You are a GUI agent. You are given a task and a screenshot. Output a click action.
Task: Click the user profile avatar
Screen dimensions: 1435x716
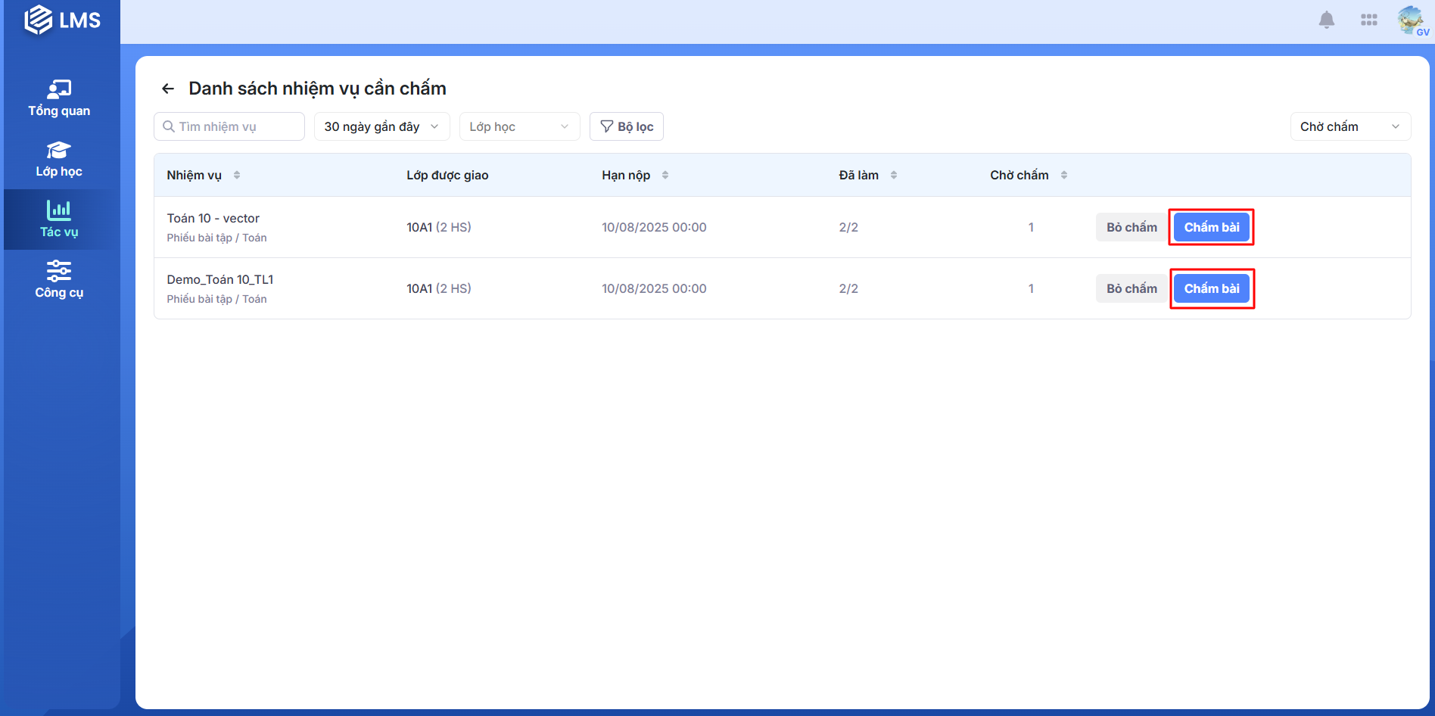click(1410, 20)
